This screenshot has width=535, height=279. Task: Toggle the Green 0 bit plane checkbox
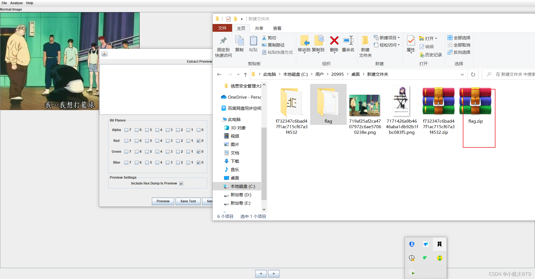point(198,152)
